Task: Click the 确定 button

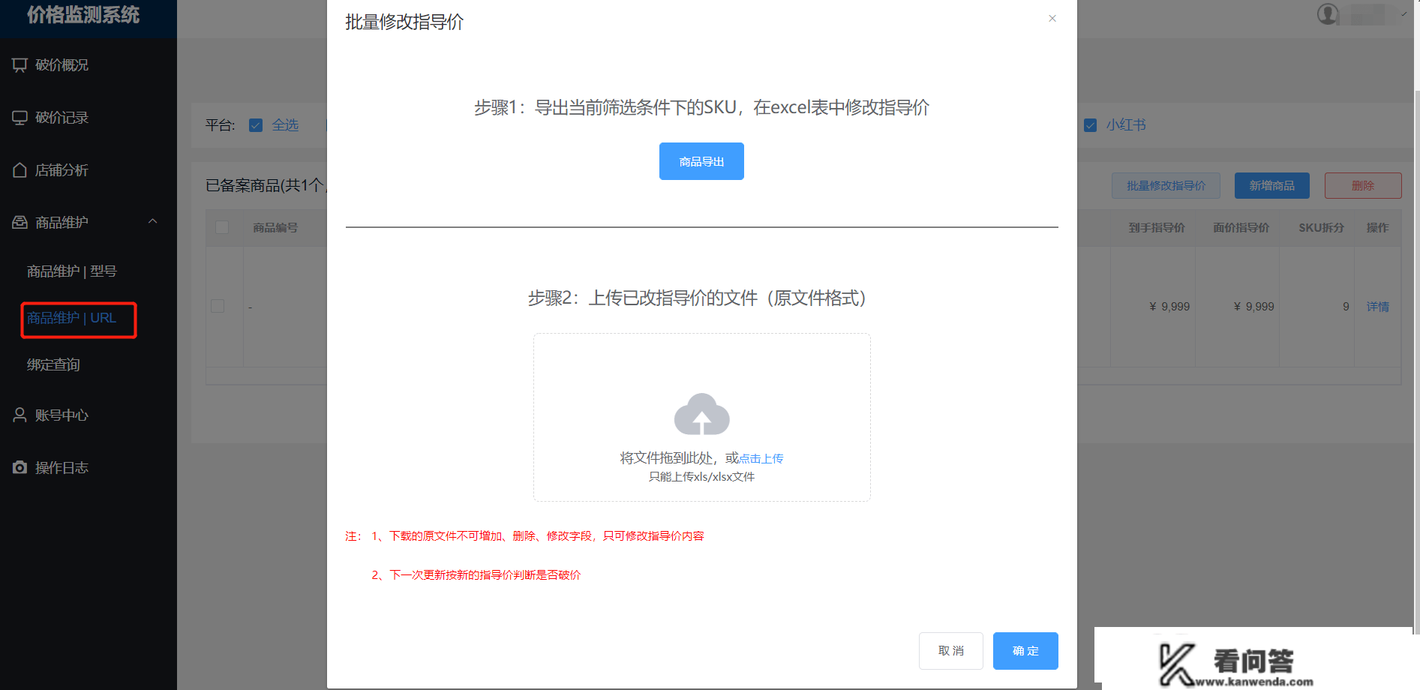Action: (x=1025, y=651)
